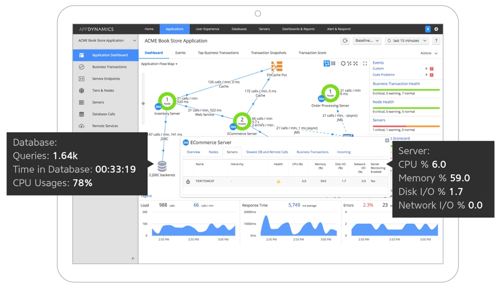502x289 pixels.
Task: Click the Custom events red alert icon
Action: (x=431, y=69)
